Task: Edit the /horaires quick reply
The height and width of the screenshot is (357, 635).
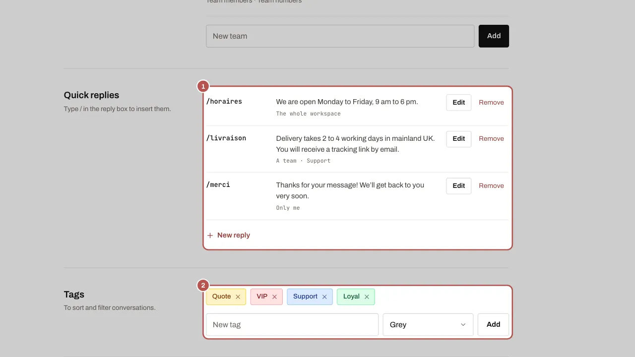Action: tap(459, 103)
